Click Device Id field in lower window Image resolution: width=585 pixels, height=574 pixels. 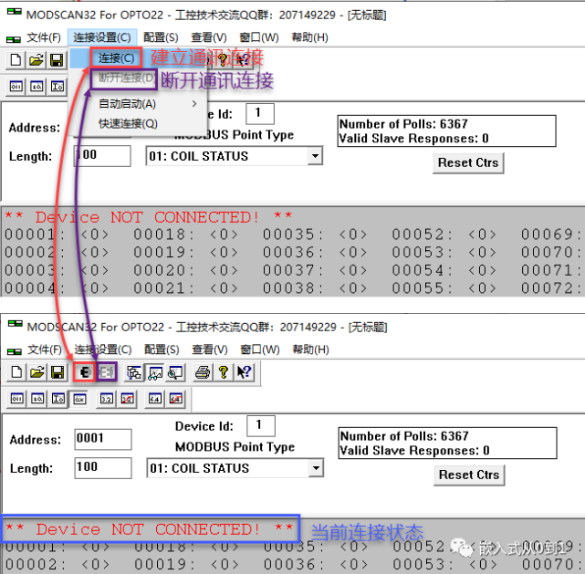click(x=261, y=425)
